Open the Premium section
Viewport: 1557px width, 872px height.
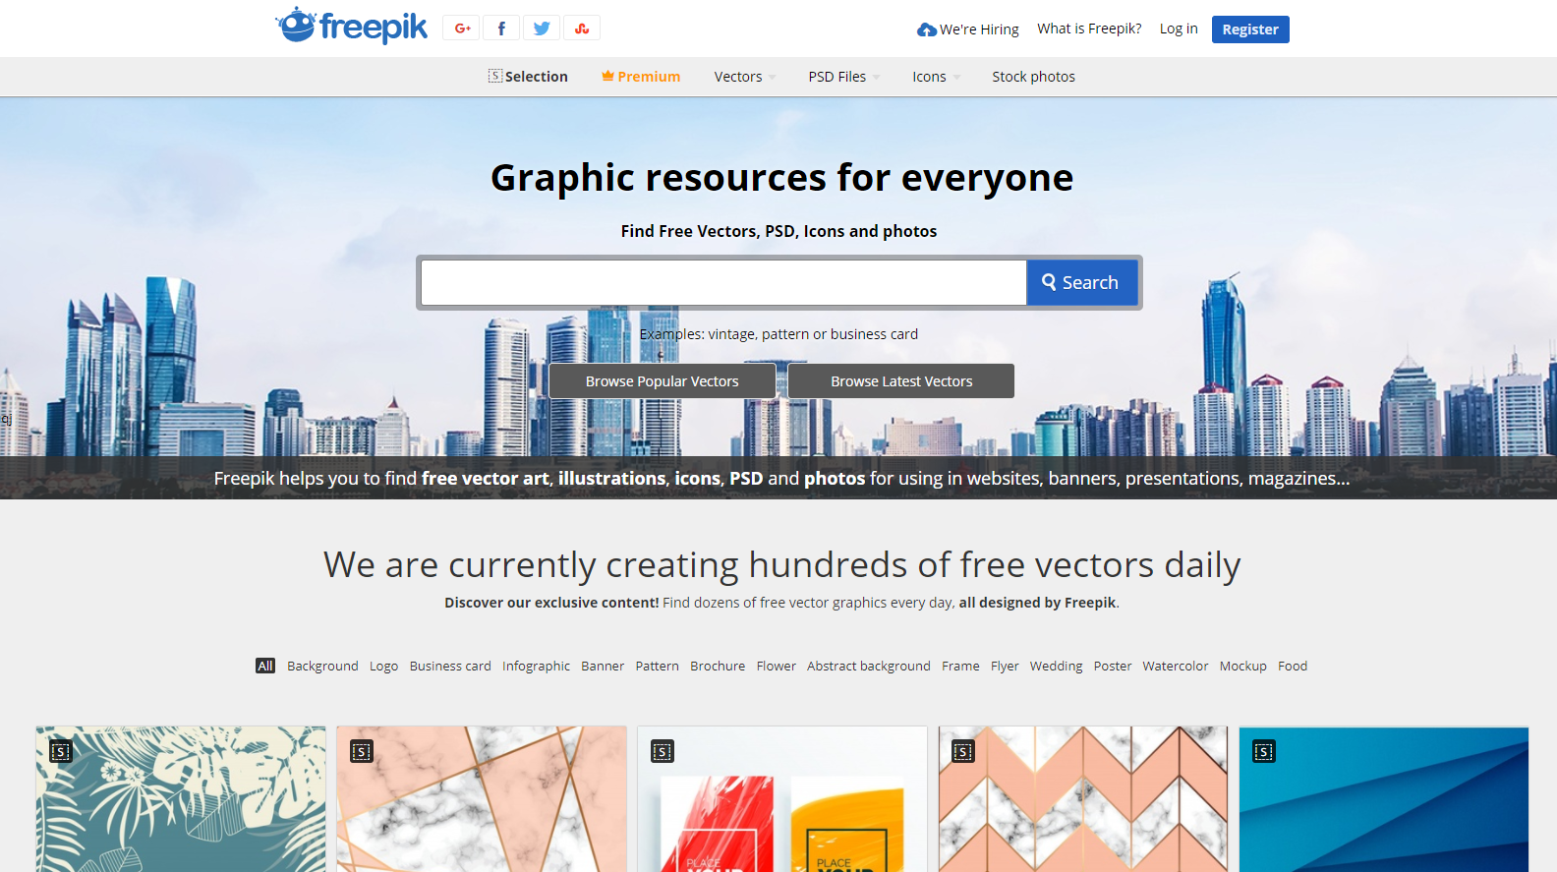(641, 77)
